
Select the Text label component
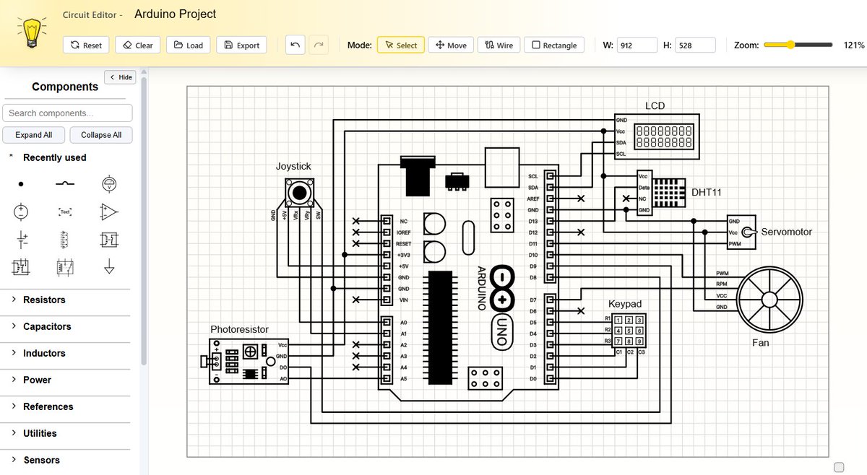click(65, 212)
